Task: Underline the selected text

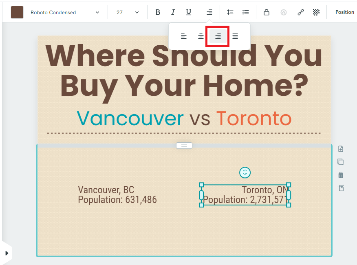Action: [x=188, y=12]
